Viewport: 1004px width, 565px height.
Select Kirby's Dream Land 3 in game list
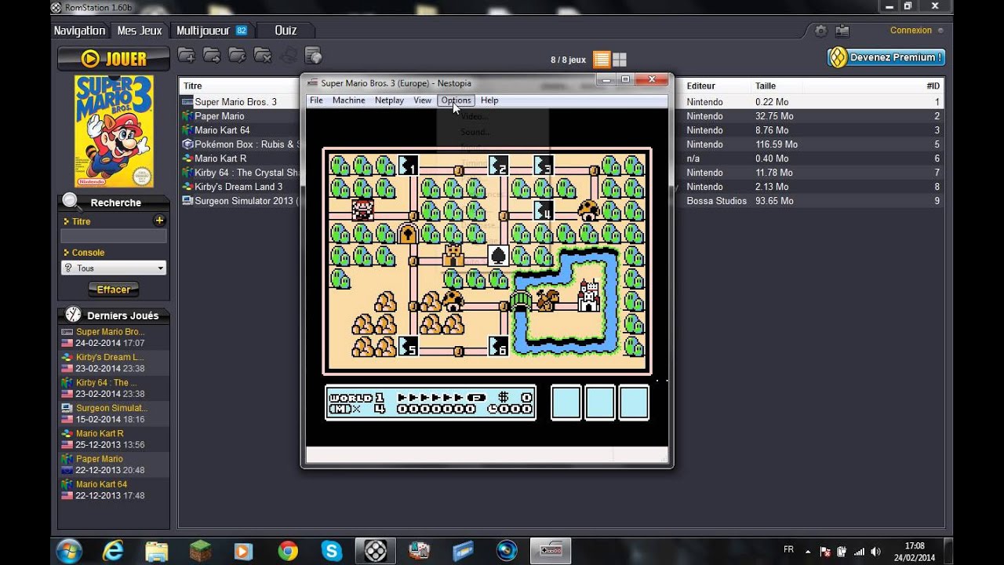238,187
